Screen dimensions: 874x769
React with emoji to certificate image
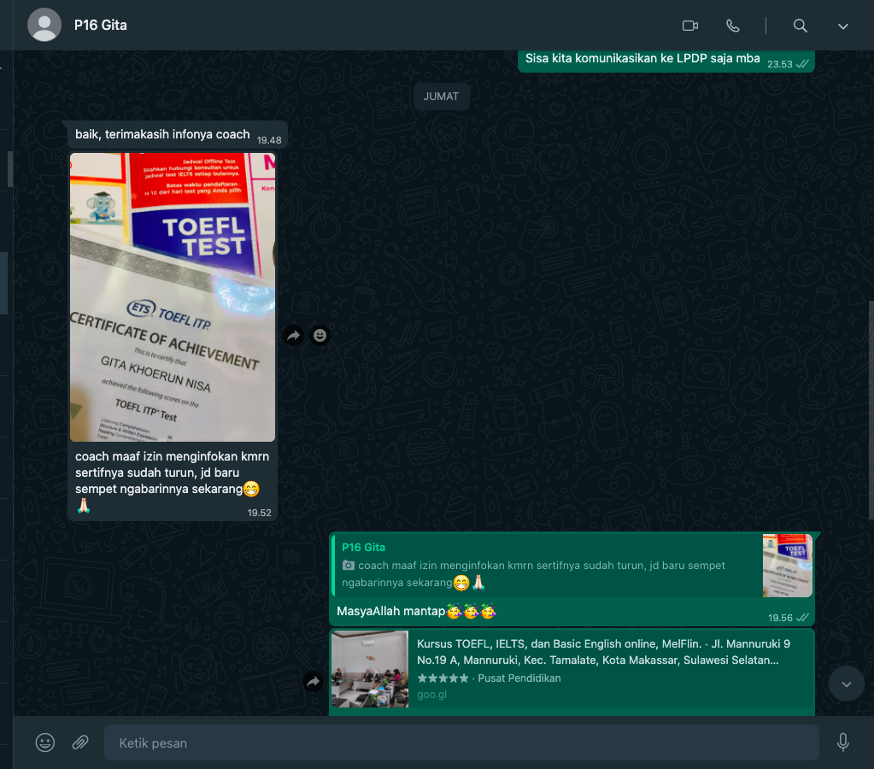(x=320, y=336)
